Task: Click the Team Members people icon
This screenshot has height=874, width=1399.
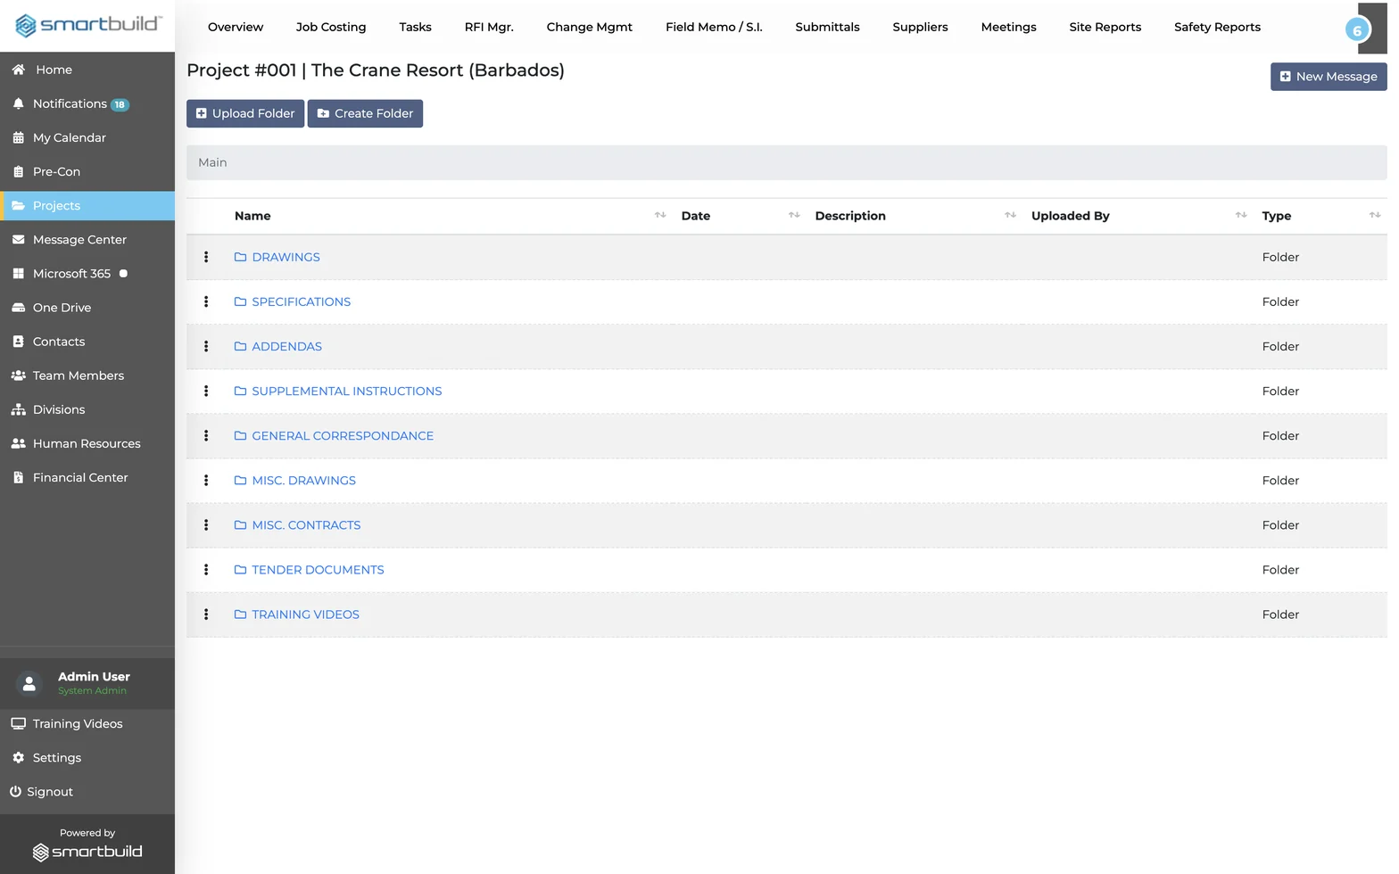Action: [x=18, y=375]
